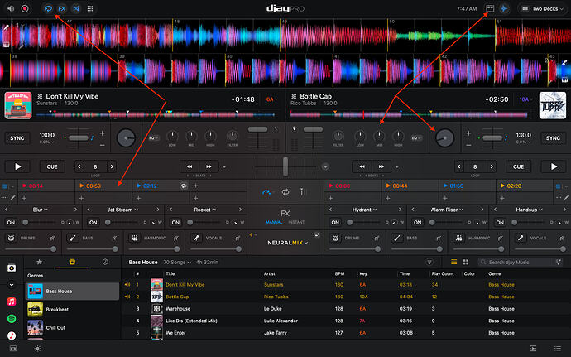Click the Blur effect amount slider
The image size is (571, 357).
(40, 222)
